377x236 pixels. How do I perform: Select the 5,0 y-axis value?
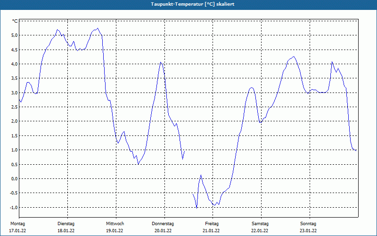coord(15,35)
